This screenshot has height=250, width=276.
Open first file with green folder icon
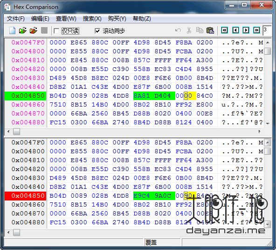pyautogui.click(x=23, y=30)
